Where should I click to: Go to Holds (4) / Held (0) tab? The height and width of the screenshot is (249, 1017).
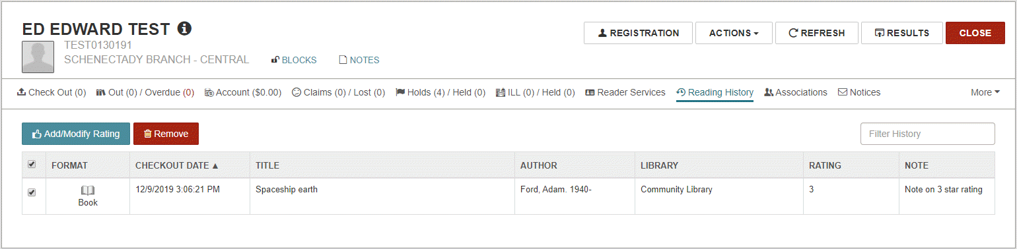pos(440,92)
